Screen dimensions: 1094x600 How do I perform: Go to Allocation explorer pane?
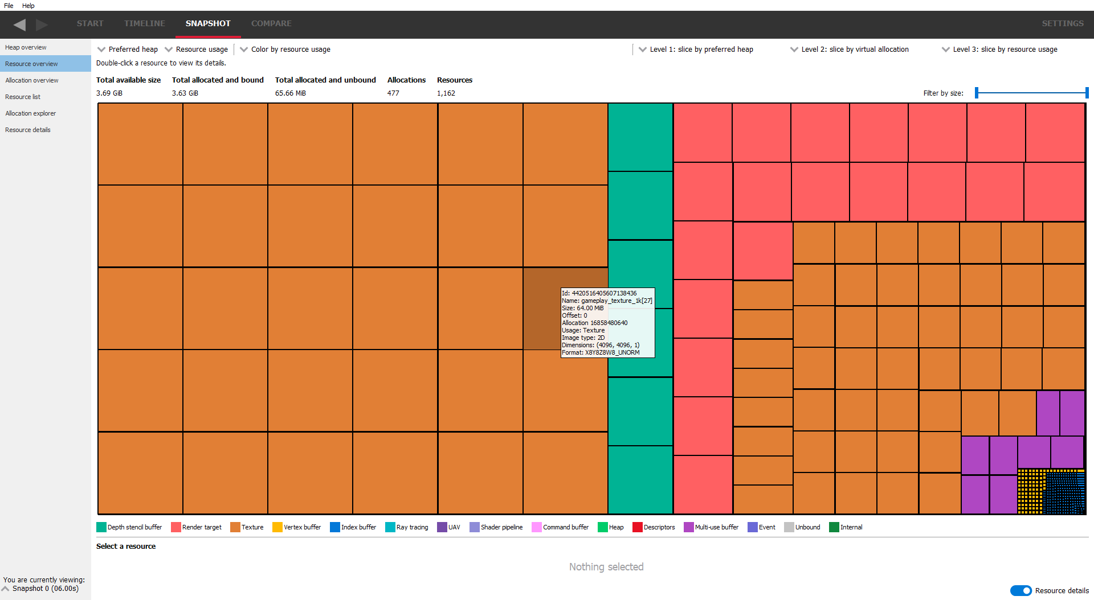(31, 113)
